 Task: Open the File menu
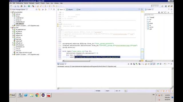pyautogui.click(x=11, y=3)
